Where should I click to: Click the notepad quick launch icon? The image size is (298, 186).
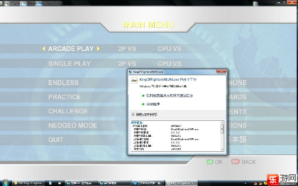[50, 183]
